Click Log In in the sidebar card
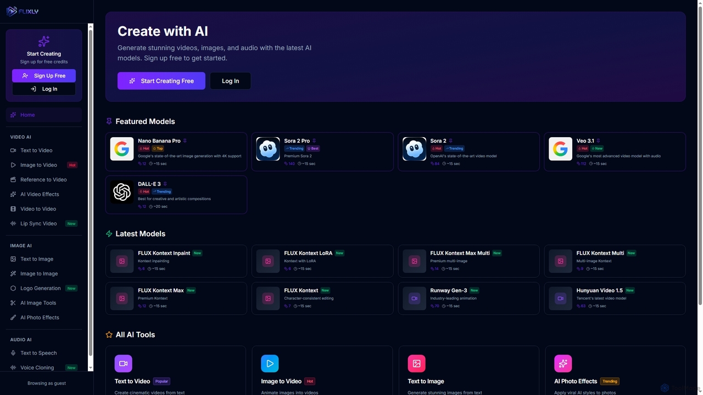This screenshot has width=703, height=395. [x=44, y=89]
